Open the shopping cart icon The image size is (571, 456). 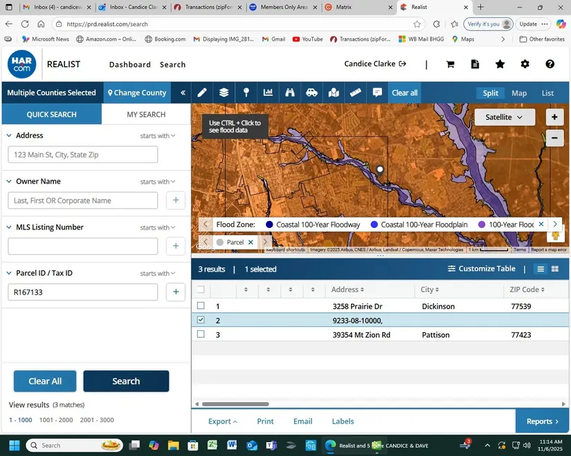coord(450,64)
